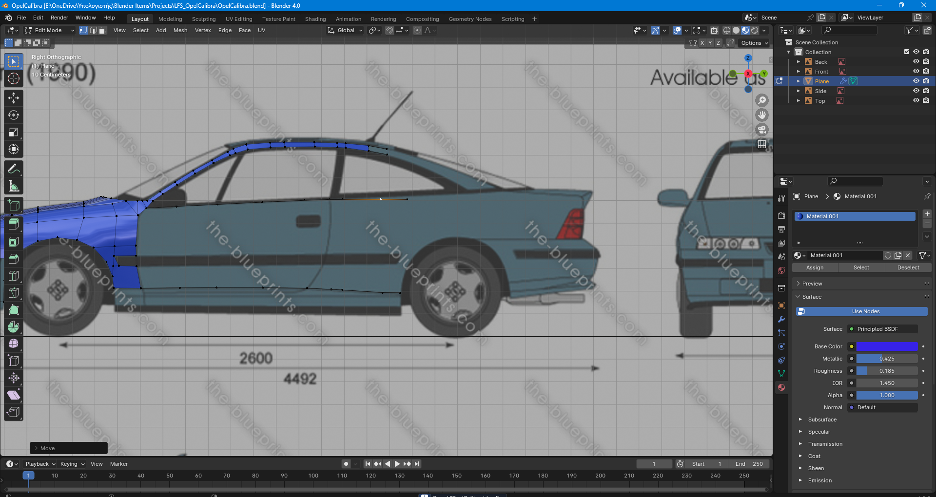Click the End frame field

coord(749,464)
